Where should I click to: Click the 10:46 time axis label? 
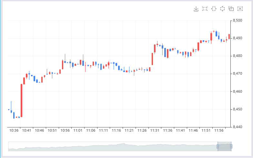(39, 131)
